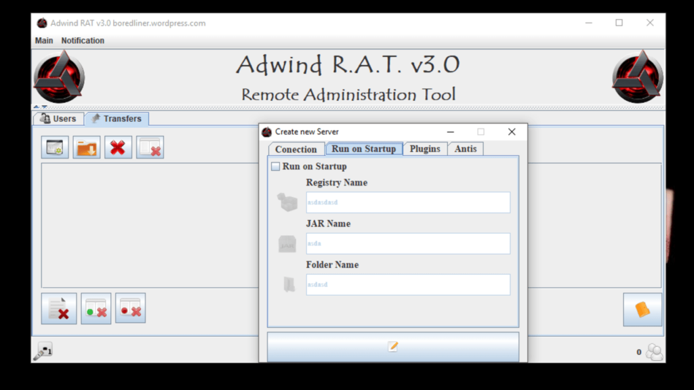Click the orange folder download icon

tap(87, 147)
